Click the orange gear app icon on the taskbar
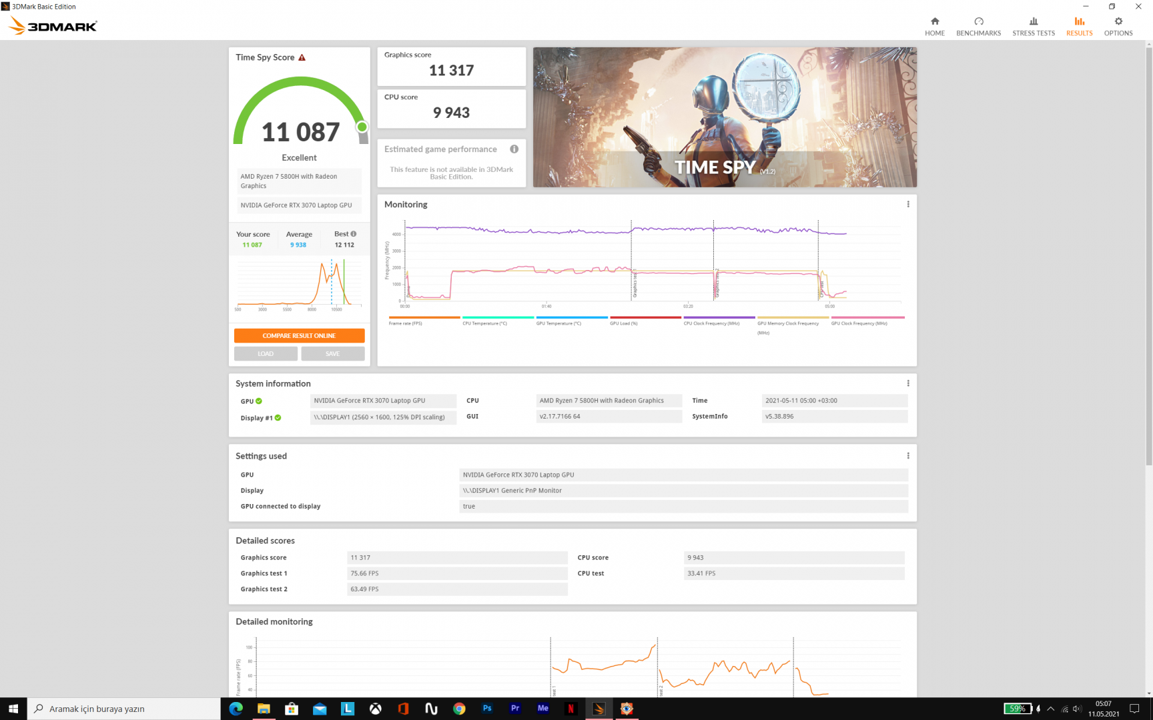Image resolution: width=1153 pixels, height=720 pixels. pyautogui.click(x=627, y=709)
